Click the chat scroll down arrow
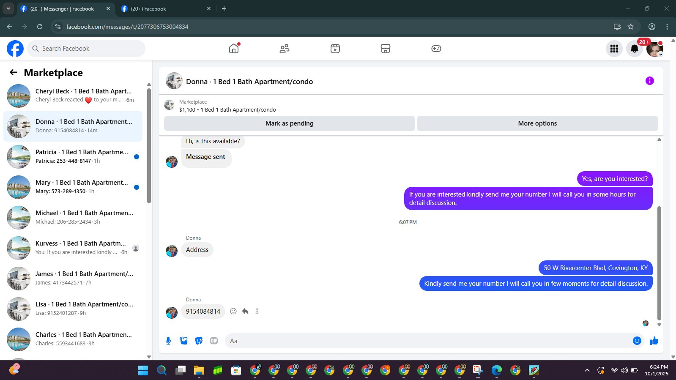Viewport: 676px width, 380px height. [659, 325]
